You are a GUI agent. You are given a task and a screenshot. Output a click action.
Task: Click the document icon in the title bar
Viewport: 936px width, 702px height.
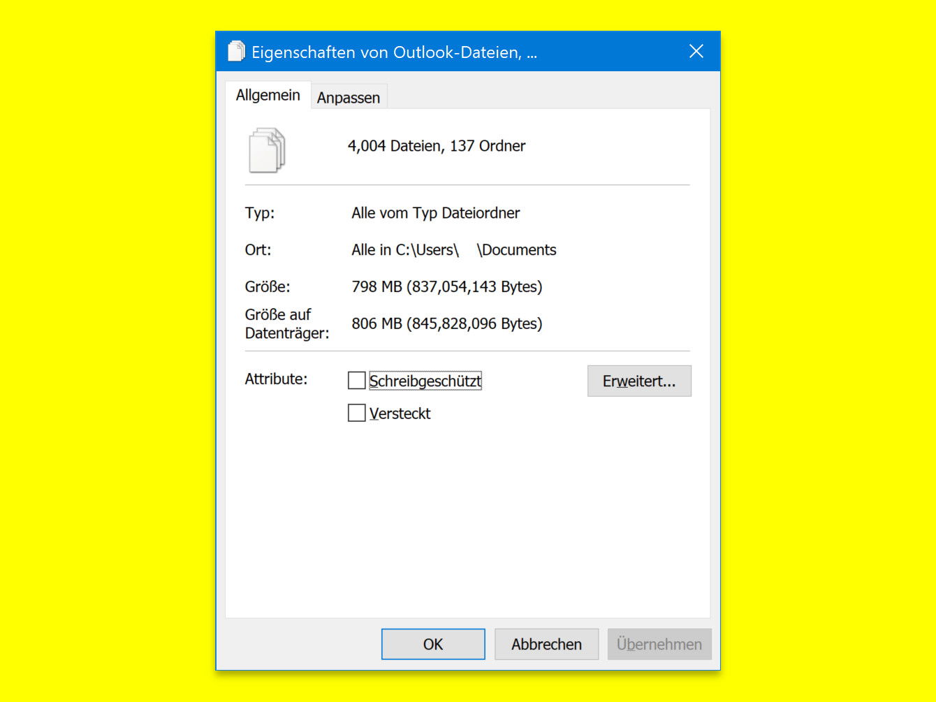tap(237, 52)
